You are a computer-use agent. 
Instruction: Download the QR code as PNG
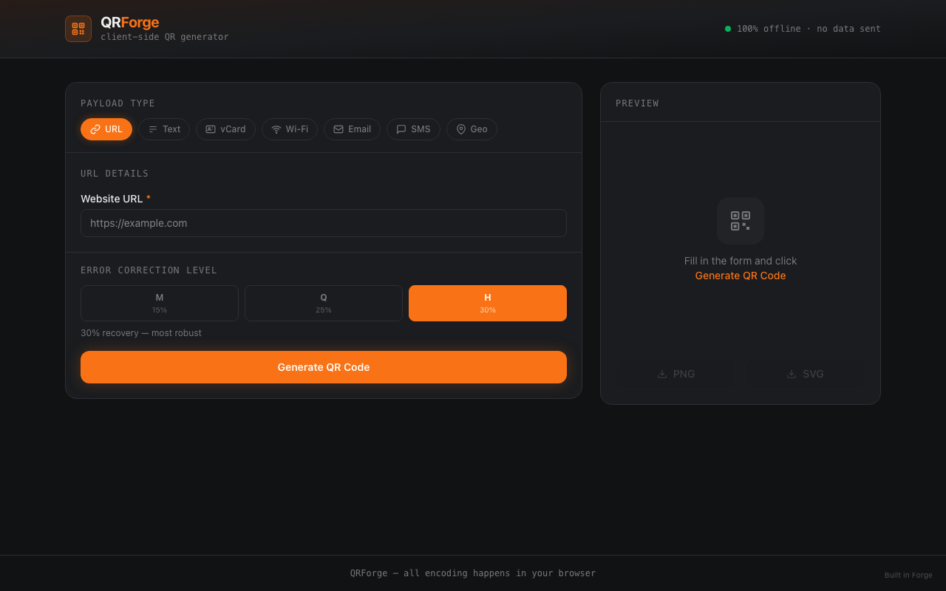pos(676,374)
